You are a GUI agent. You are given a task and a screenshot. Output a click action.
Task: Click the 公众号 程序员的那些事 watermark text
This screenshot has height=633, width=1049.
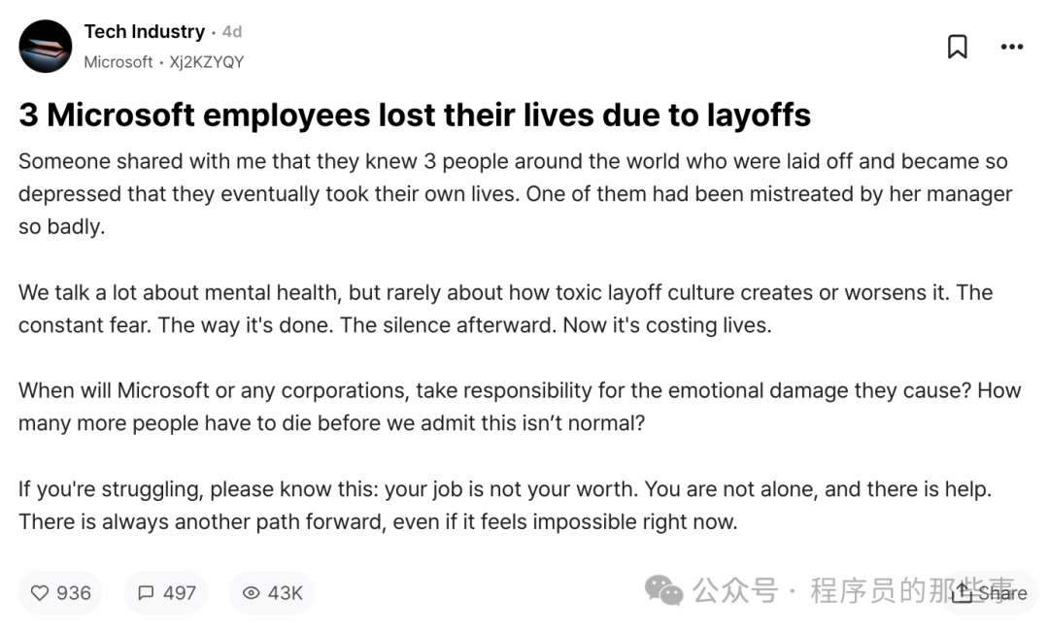[x=853, y=590]
